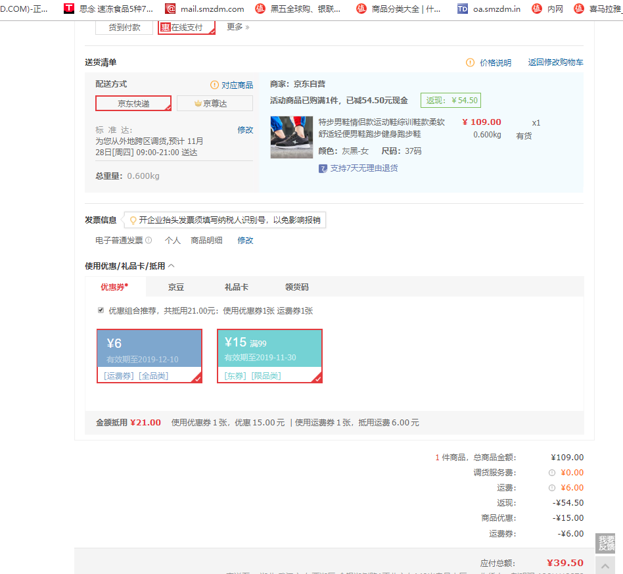The image size is (623, 574).
Task: Open 喜马拉雅 bookmark
Action: tap(598, 9)
